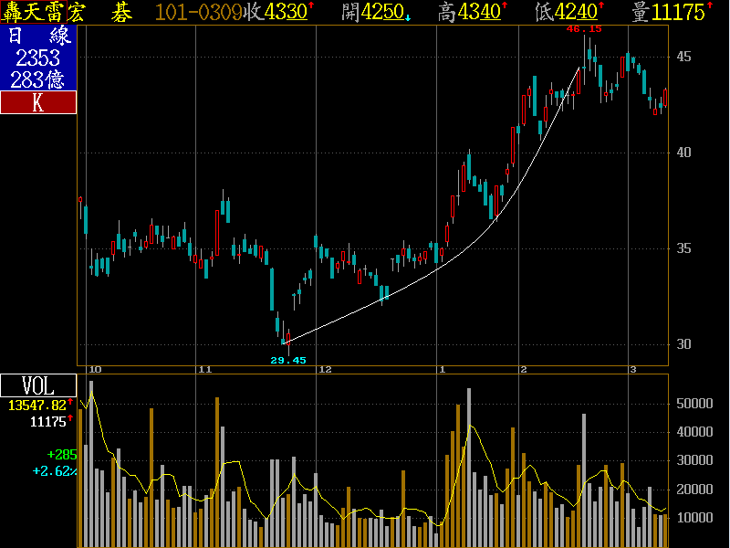Click the 45 label on price axis

point(683,57)
